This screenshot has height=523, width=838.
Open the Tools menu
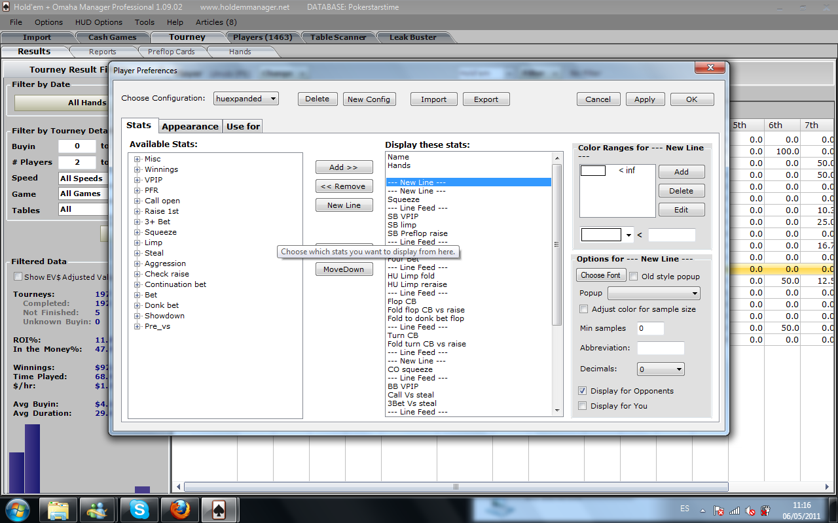pyautogui.click(x=145, y=22)
